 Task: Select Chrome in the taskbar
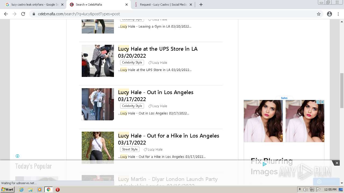pyautogui.click(x=49, y=190)
